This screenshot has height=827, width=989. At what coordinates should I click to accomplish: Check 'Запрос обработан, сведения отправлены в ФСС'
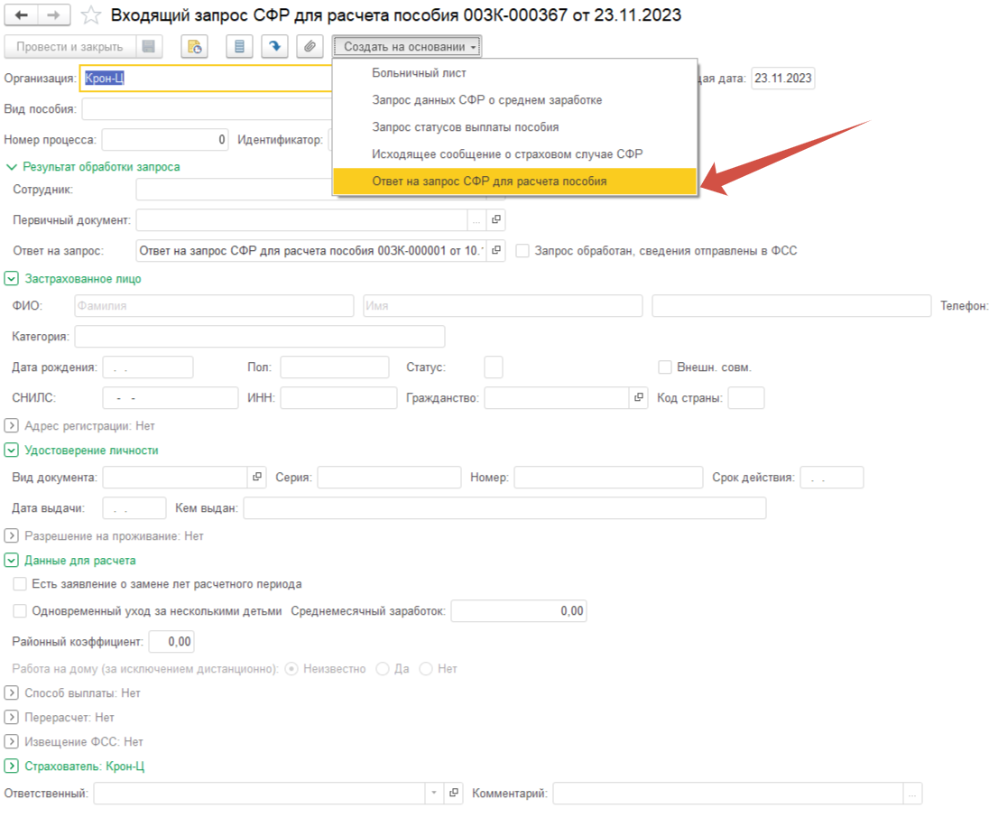point(522,251)
